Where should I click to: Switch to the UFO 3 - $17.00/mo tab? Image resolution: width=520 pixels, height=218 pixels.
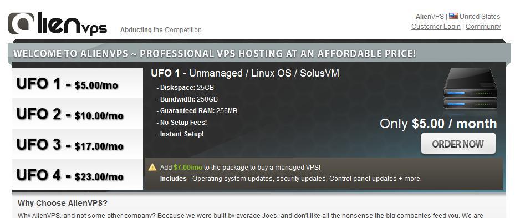(x=78, y=144)
